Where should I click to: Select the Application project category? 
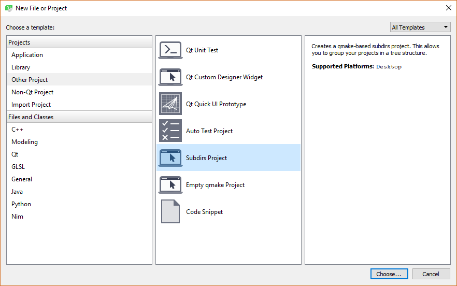[27, 55]
